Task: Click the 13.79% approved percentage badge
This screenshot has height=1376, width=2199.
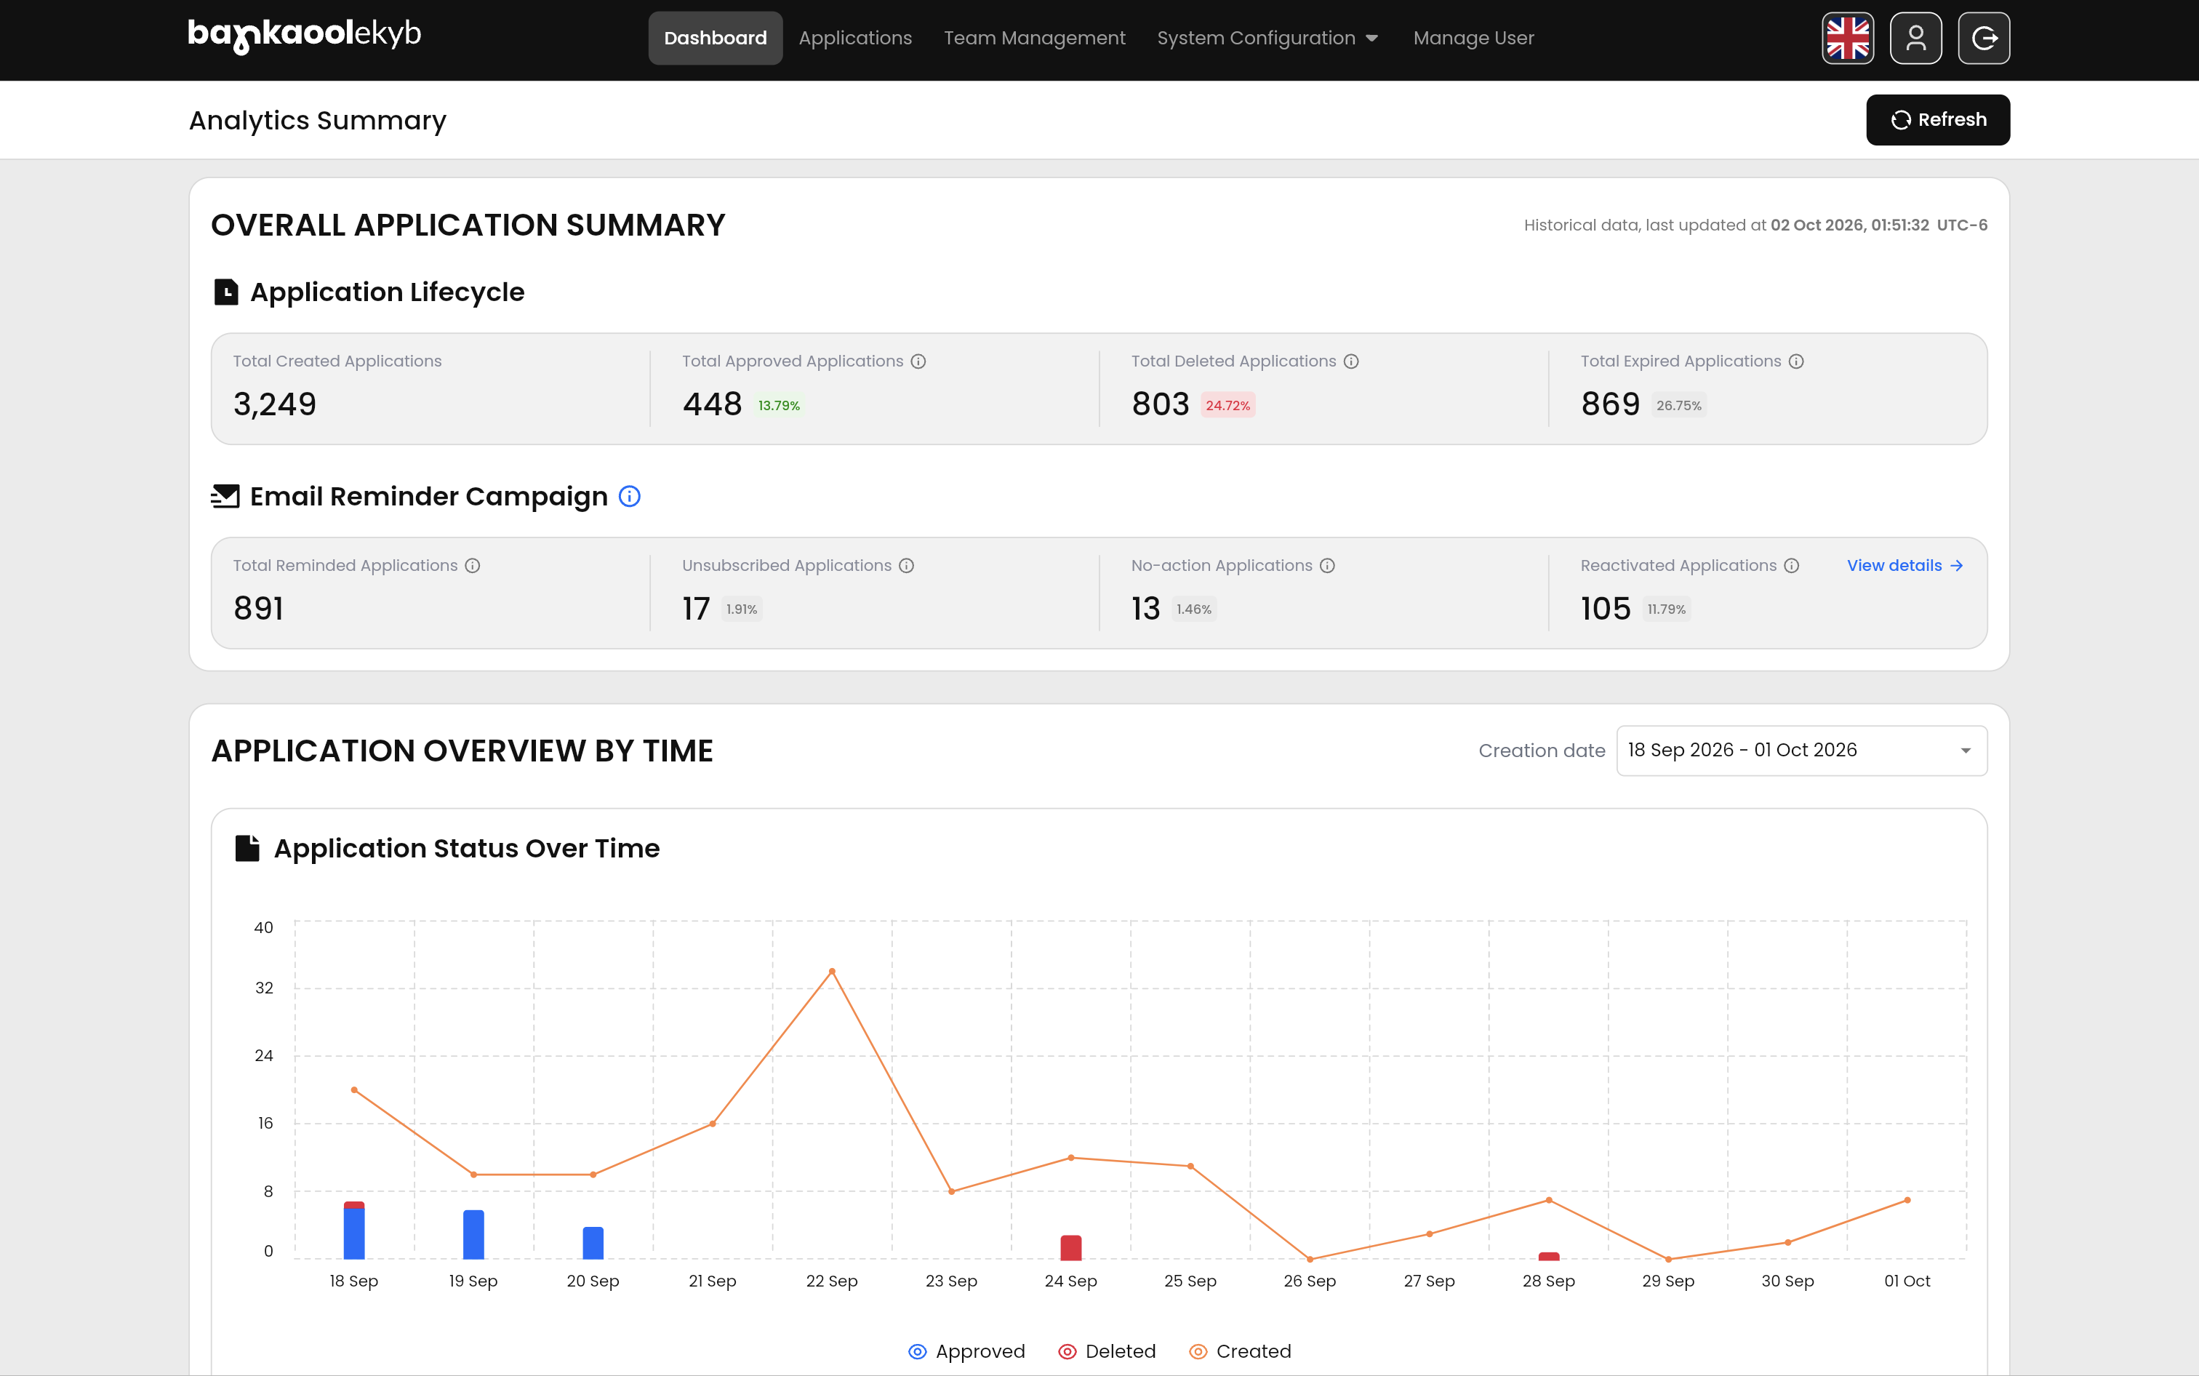Action: point(779,406)
